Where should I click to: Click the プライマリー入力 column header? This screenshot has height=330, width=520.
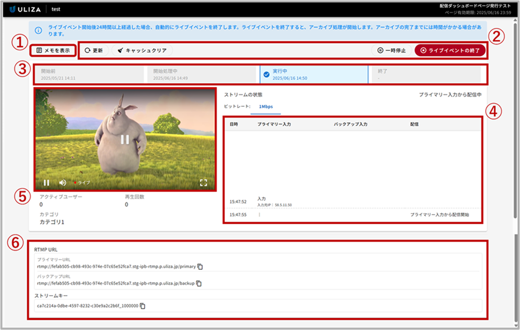pyautogui.click(x=274, y=124)
